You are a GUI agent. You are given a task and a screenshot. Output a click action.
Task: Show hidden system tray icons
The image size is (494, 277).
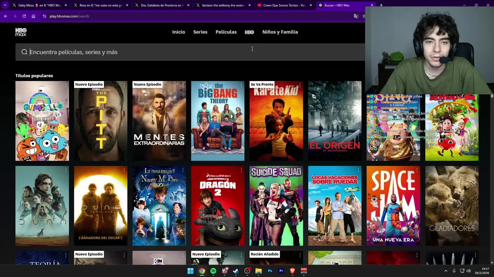tap(446, 271)
